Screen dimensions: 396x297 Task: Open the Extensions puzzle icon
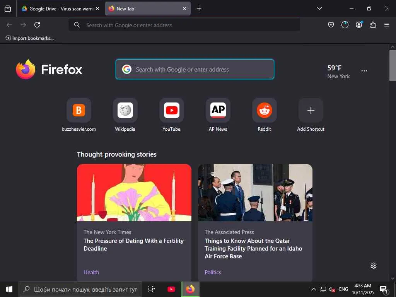(x=373, y=25)
